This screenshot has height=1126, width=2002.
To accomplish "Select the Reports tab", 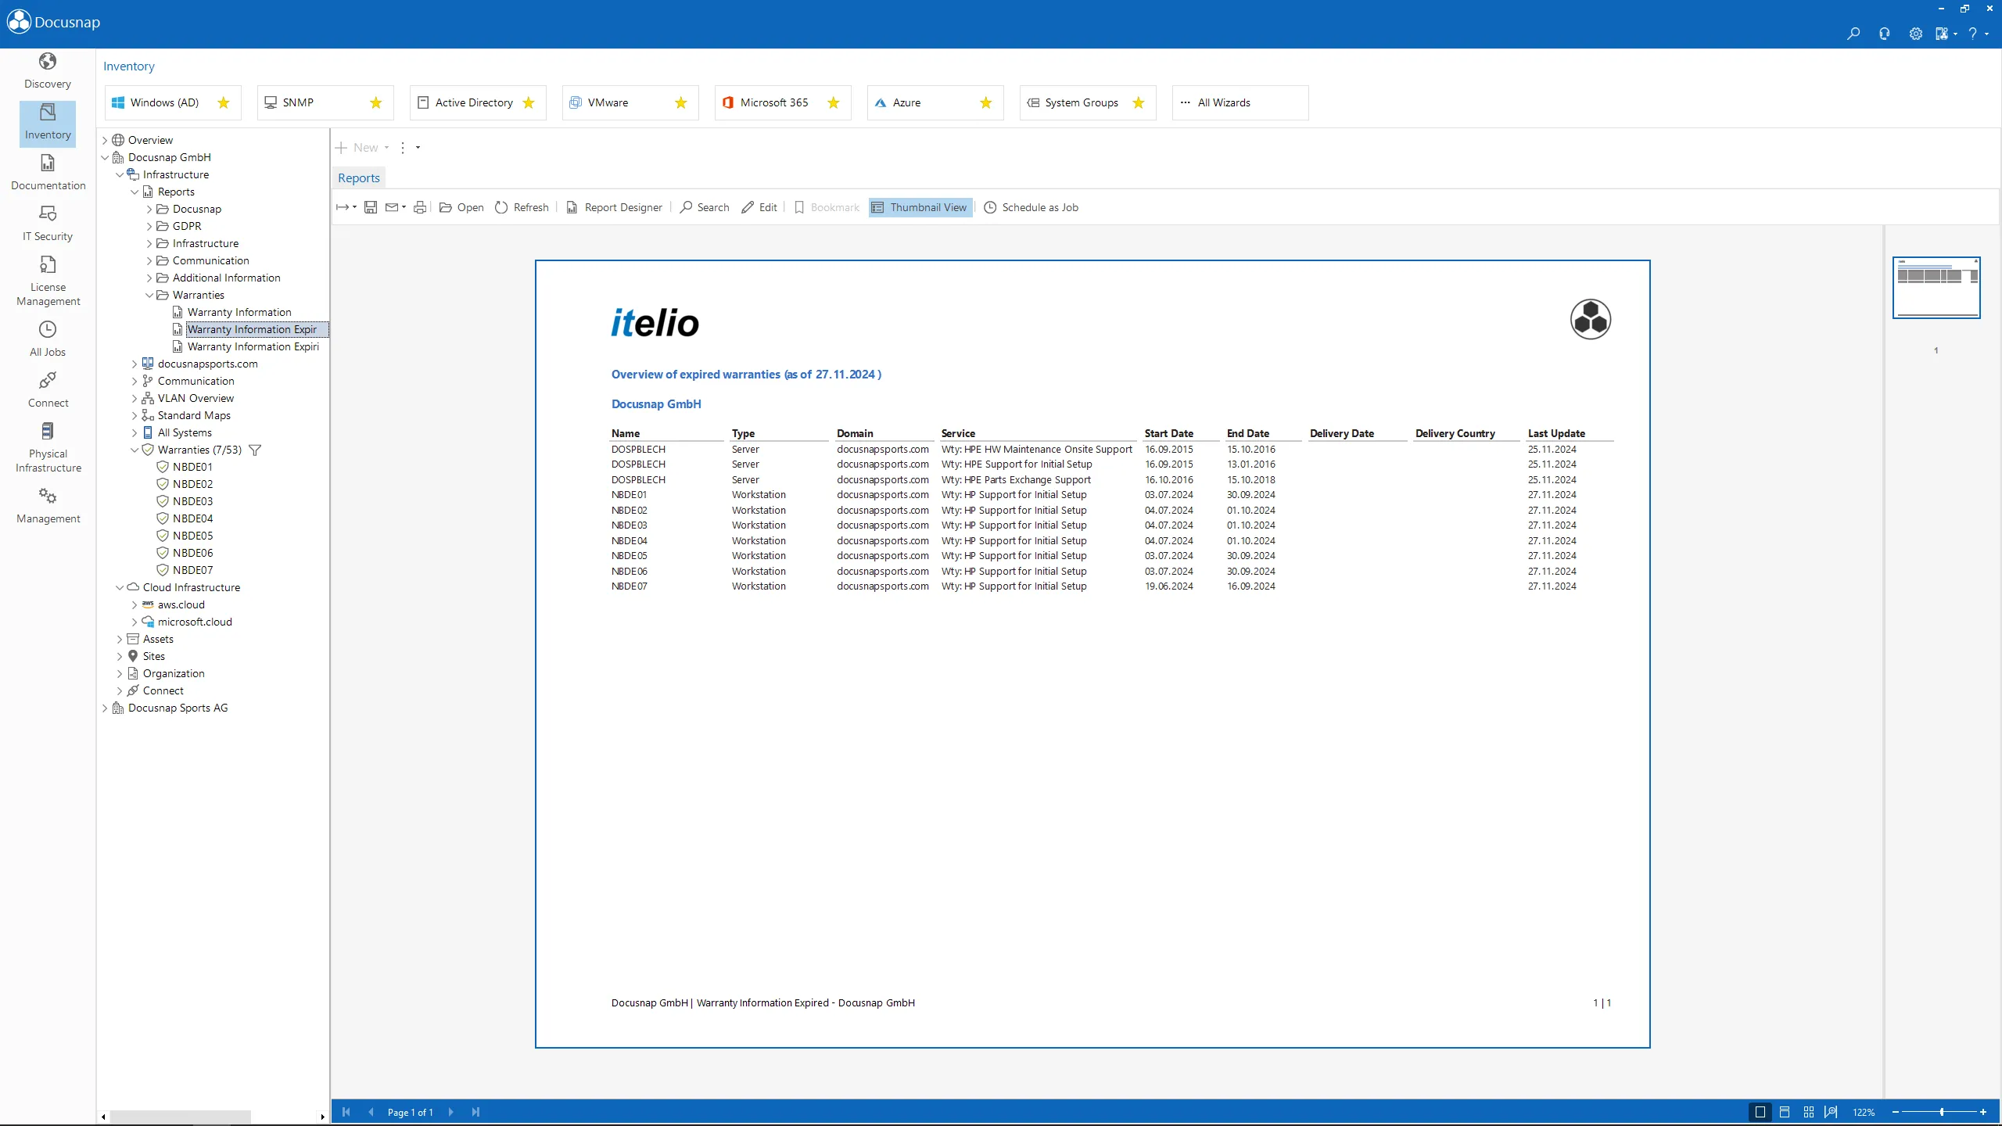I will 359,178.
